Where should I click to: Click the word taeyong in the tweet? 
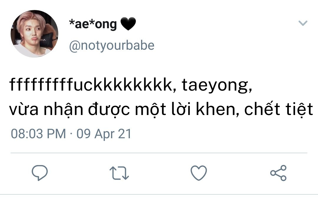pyautogui.click(x=215, y=86)
